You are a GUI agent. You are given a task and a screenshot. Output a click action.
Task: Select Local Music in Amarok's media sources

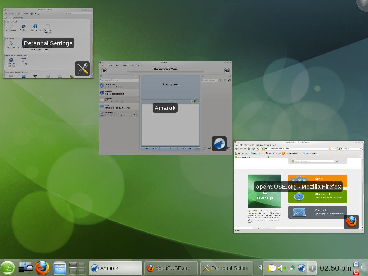point(110,86)
